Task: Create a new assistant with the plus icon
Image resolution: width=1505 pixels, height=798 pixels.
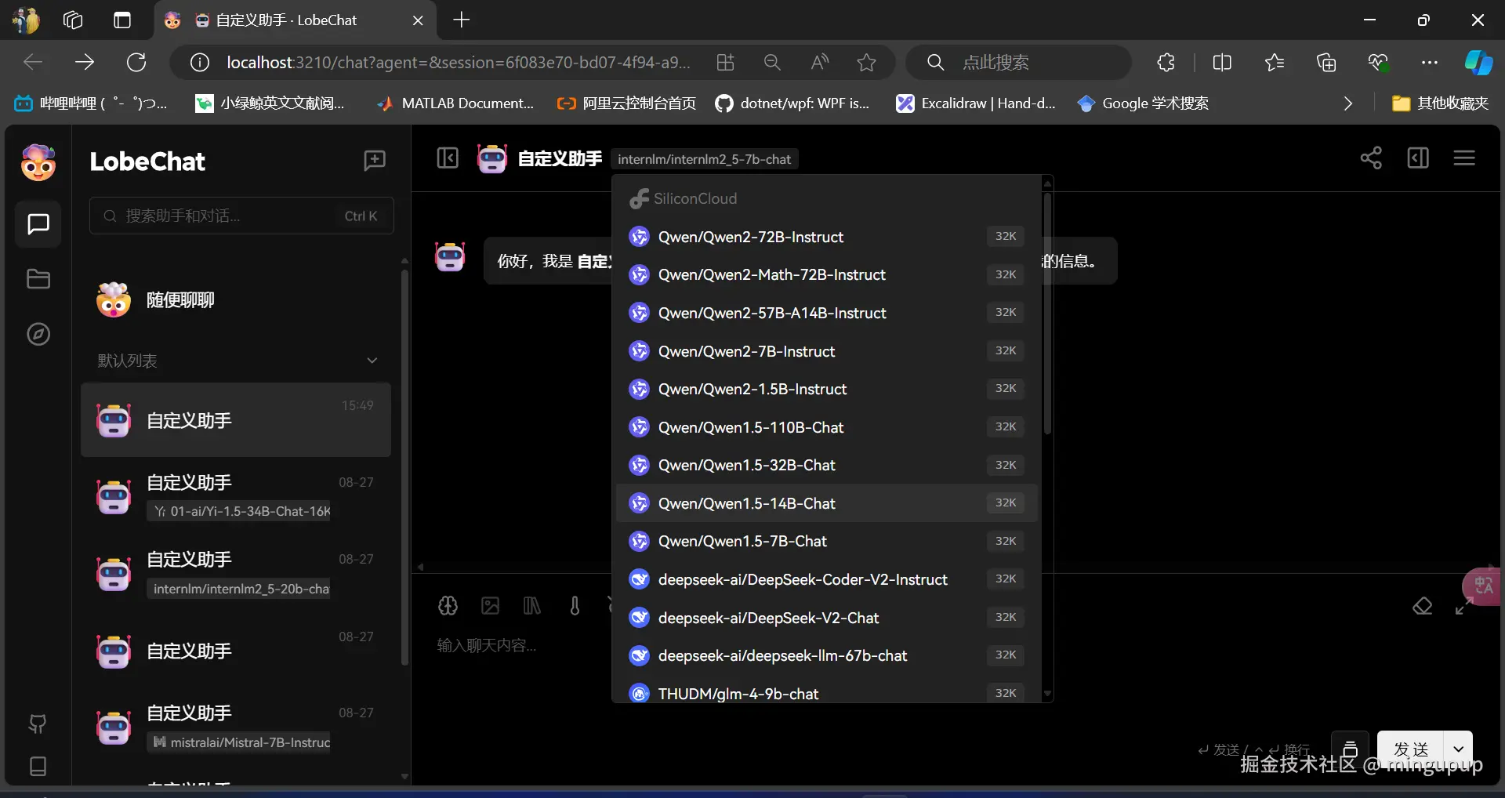Action: click(x=375, y=161)
